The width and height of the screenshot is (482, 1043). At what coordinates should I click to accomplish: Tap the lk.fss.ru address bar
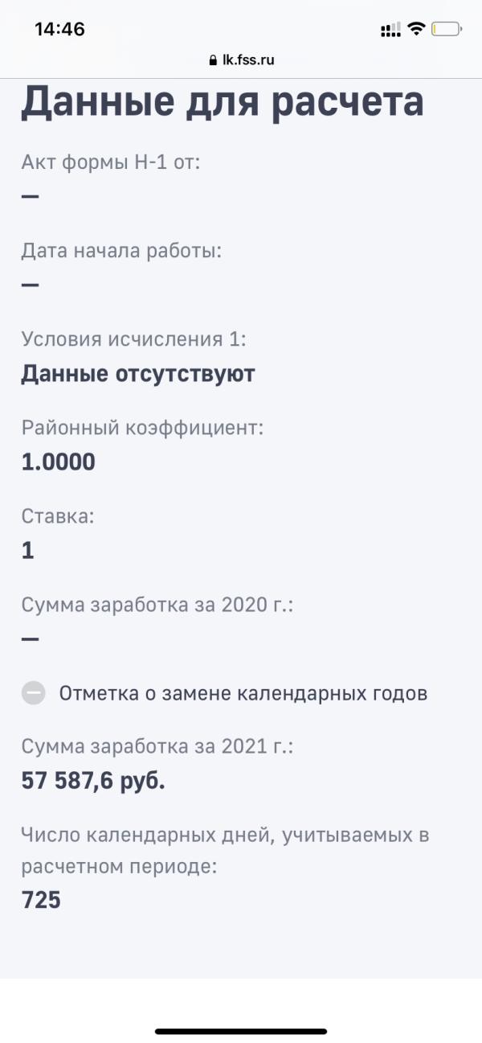[241, 60]
